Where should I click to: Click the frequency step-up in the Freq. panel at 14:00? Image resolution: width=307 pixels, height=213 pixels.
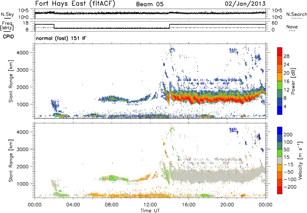[170, 26]
